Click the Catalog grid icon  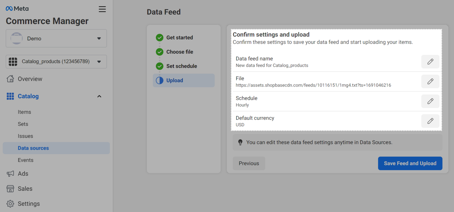tap(10, 96)
